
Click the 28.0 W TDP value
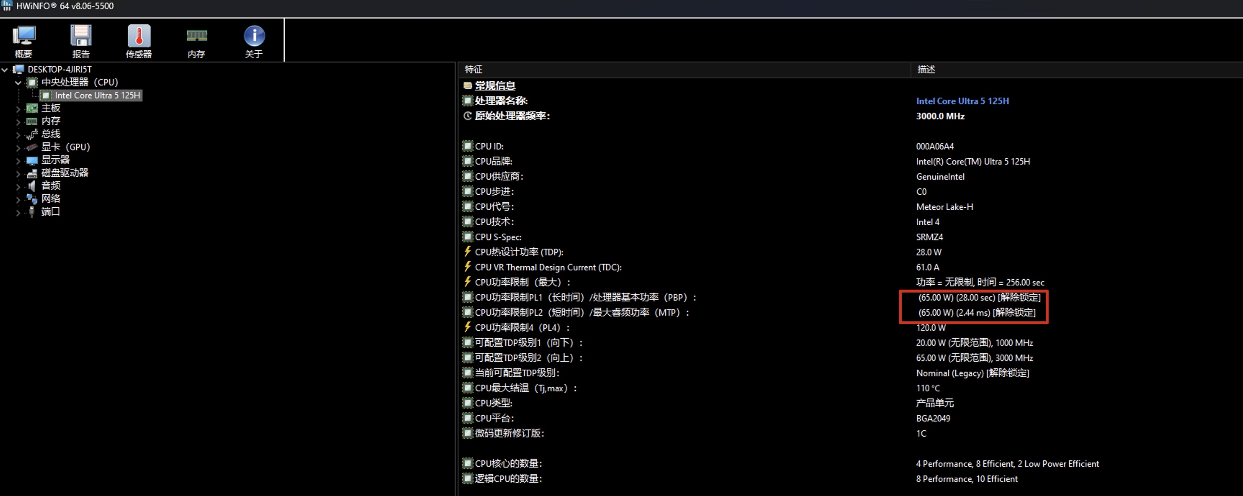(x=928, y=252)
